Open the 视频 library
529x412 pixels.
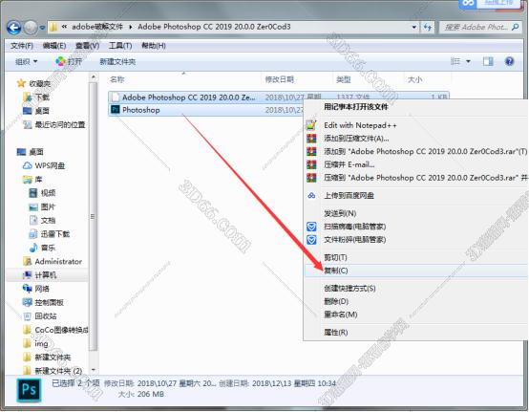[43, 193]
